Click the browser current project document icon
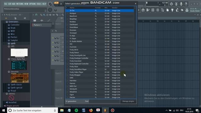This screenshot has height=113, width=201. pos(15,18)
